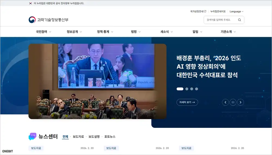Expand the 기관소개 menu
272x155 pixels.
[x=228, y=32]
